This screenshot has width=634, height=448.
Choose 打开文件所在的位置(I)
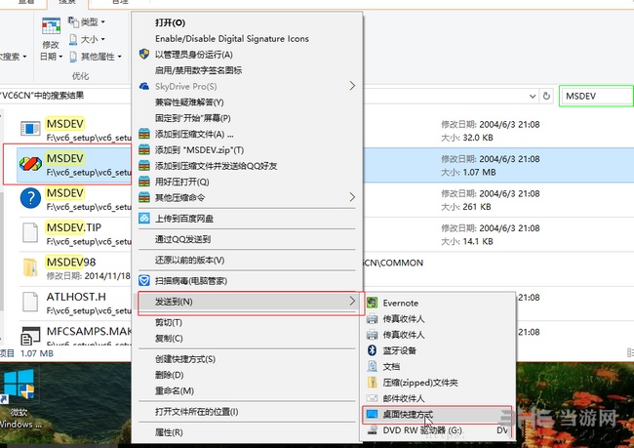click(x=196, y=412)
